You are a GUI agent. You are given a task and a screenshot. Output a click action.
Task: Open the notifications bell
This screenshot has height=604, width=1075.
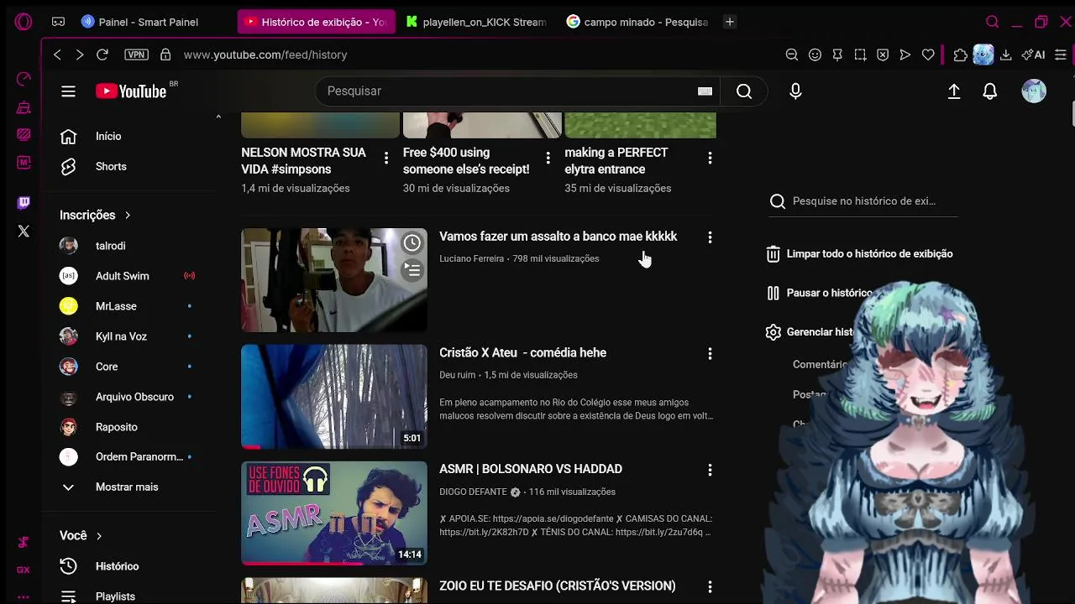pyautogui.click(x=990, y=91)
